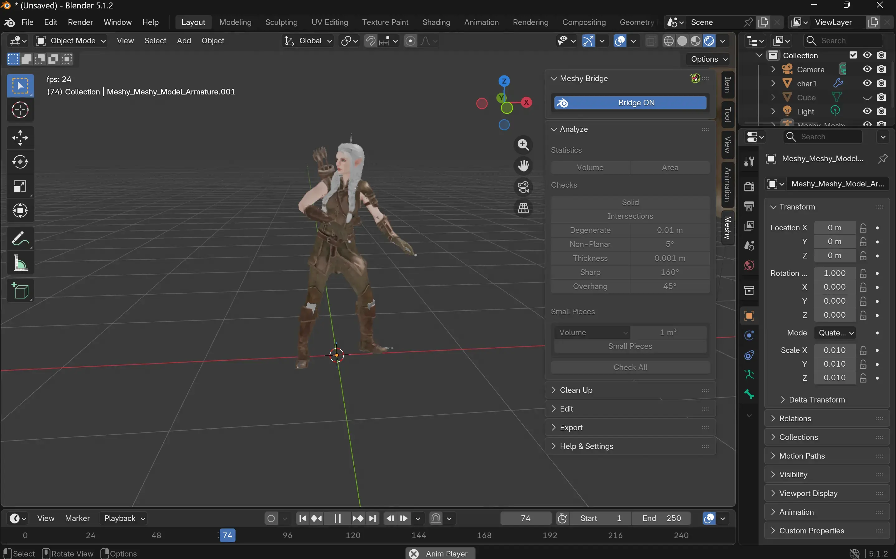Expand the char1 outliner row

coord(773,83)
